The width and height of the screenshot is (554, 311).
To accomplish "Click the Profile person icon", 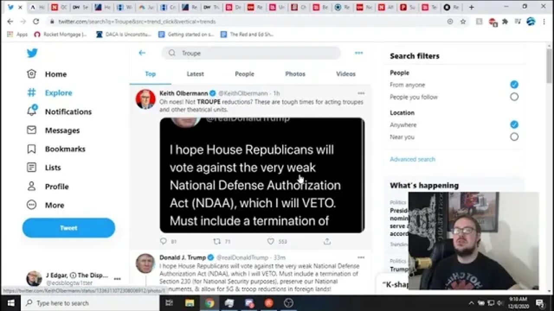I will click(x=32, y=186).
